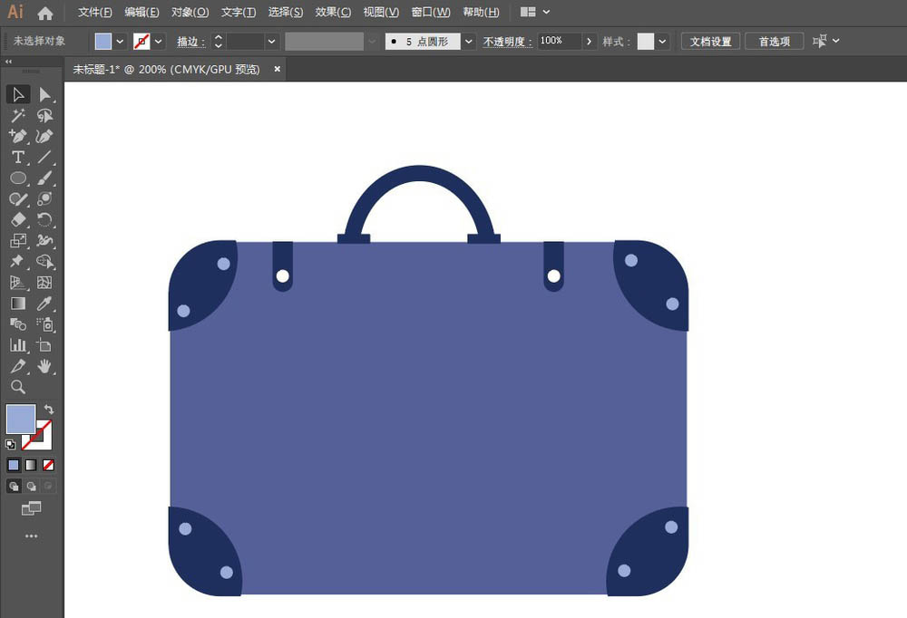Enable Draw Normal mode
This screenshot has height=618, width=907.
(14, 487)
